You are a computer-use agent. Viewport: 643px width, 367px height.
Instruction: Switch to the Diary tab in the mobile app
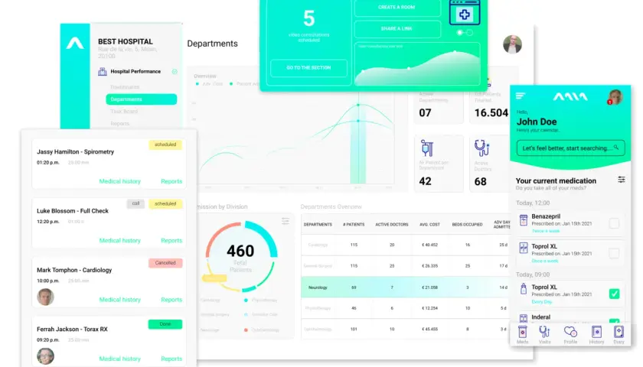(619, 335)
